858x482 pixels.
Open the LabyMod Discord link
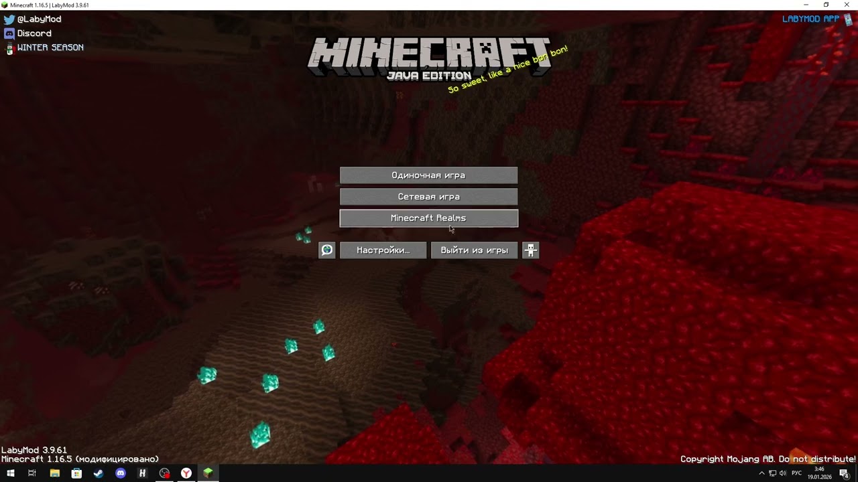(34, 33)
